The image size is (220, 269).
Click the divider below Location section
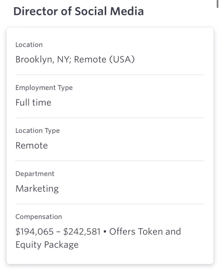(110, 75)
